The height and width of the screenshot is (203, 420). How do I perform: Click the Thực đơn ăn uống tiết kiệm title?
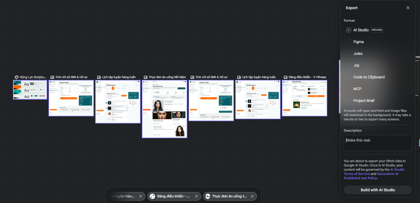167,77
